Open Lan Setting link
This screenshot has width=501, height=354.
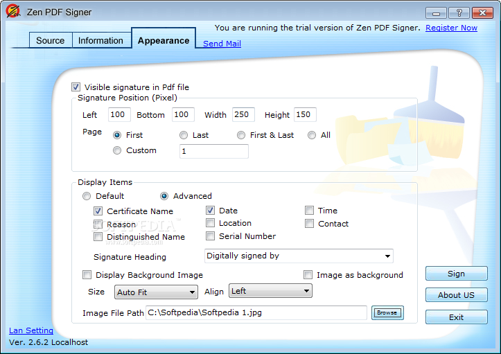pos(31,330)
